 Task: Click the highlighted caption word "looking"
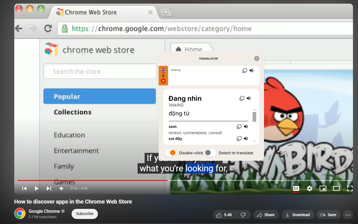tap(199, 168)
